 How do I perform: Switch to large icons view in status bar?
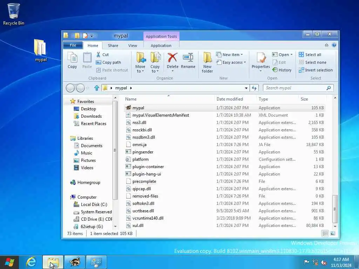coord(333,233)
